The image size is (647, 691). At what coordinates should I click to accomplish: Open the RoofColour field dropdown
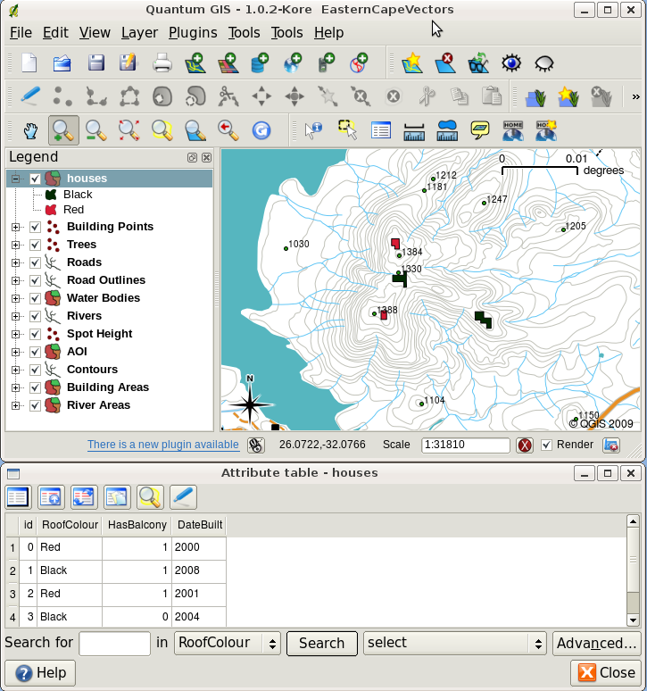(228, 643)
